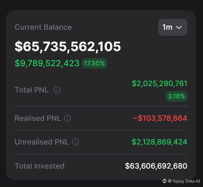Click the $2,025,290,761 Total PNL value
203x187 pixels.
159,84
